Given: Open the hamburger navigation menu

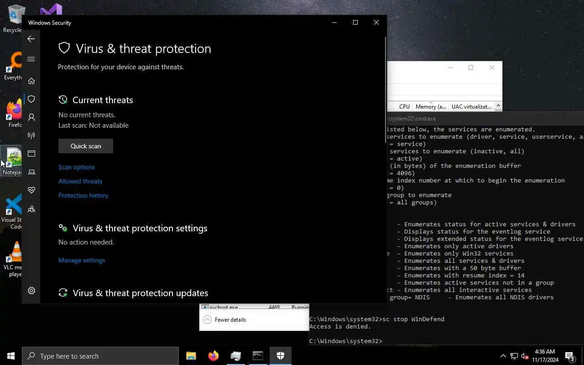Looking at the screenshot, I should [31, 59].
